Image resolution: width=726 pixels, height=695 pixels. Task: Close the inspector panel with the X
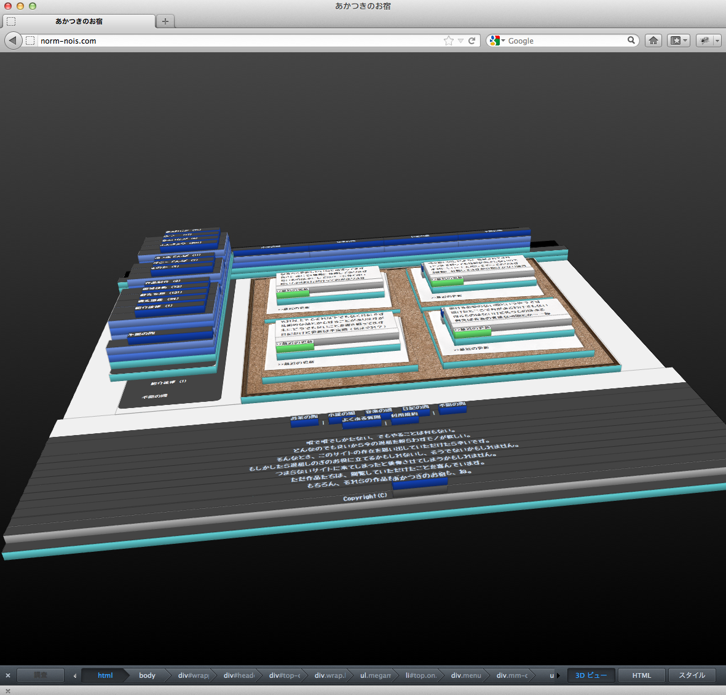pos(8,675)
